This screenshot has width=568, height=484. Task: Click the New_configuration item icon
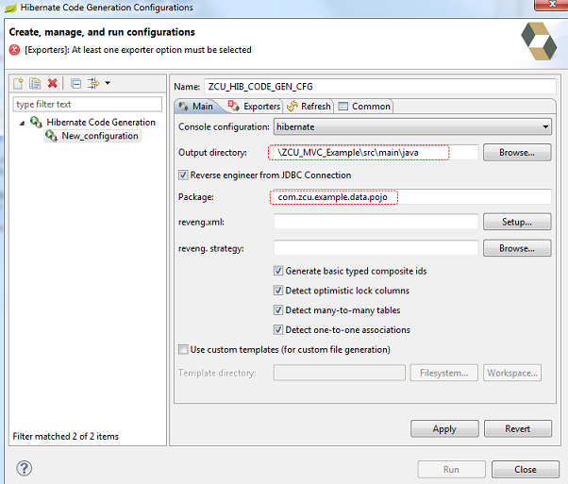[51, 136]
